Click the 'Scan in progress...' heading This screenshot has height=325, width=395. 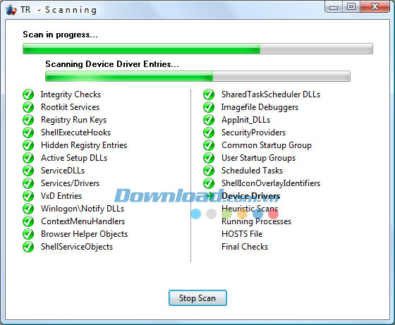[x=60, y=35]
